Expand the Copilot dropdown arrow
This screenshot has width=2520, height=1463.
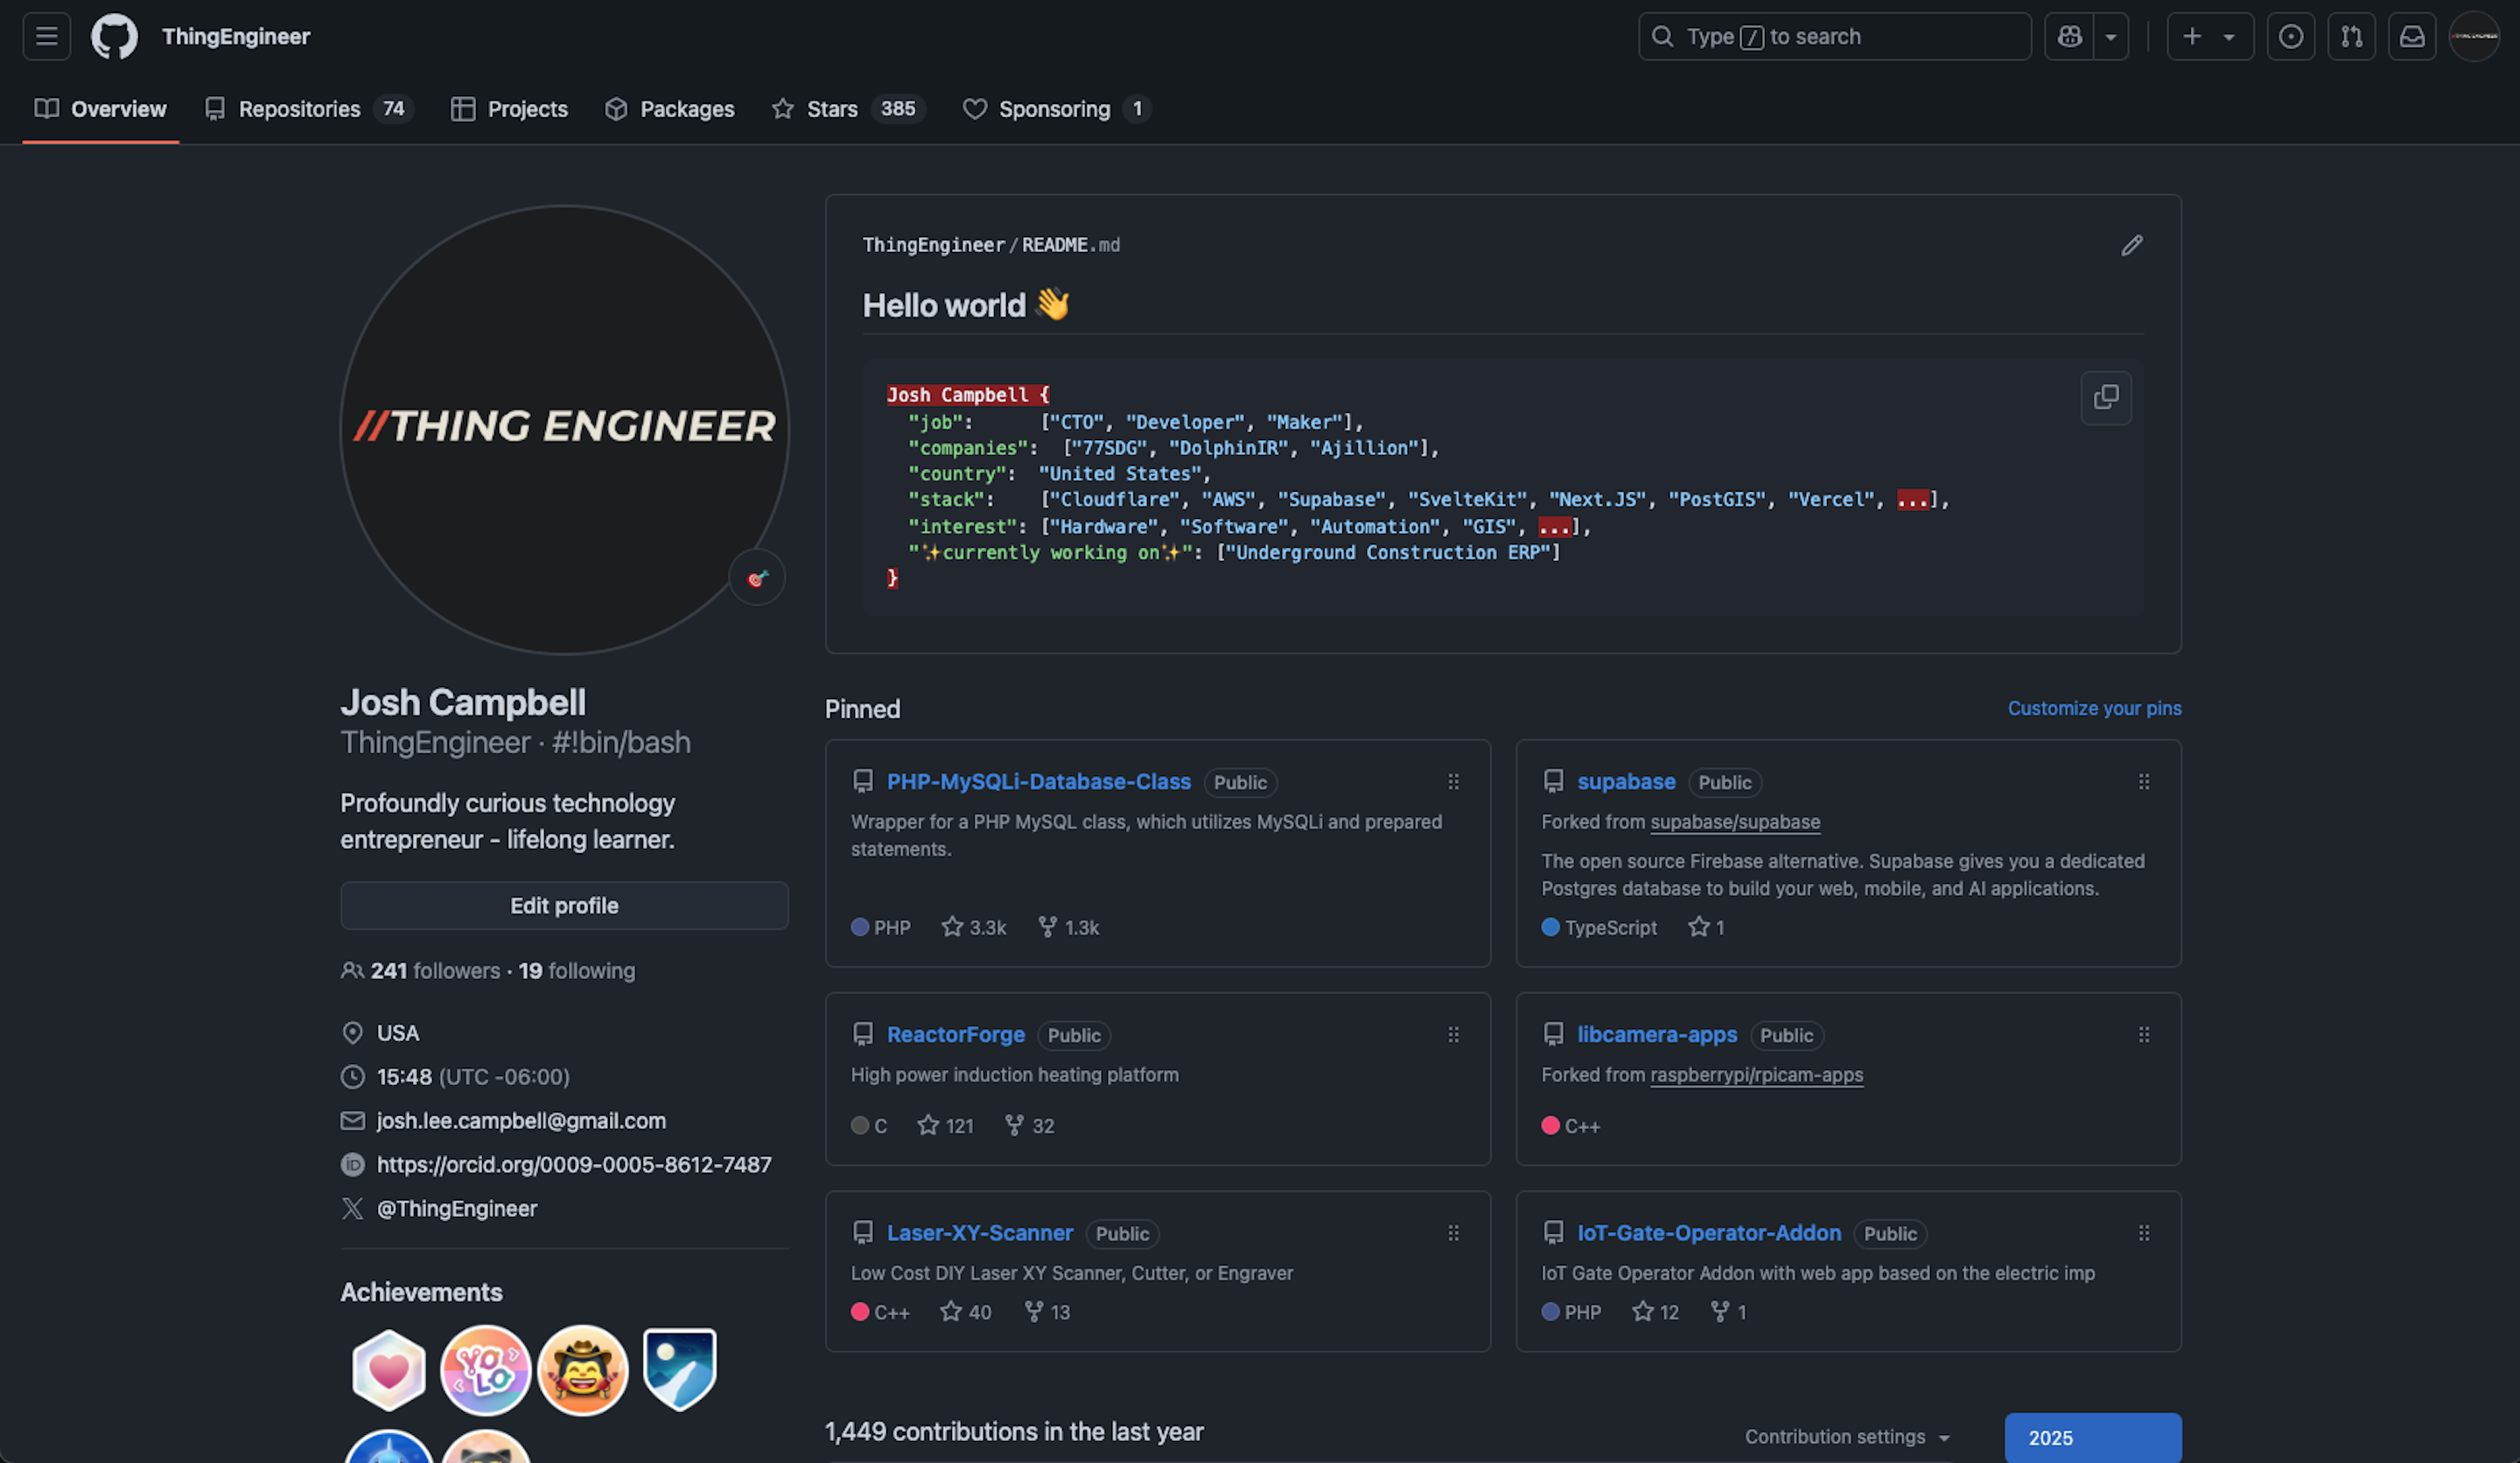pos(2110,36)
